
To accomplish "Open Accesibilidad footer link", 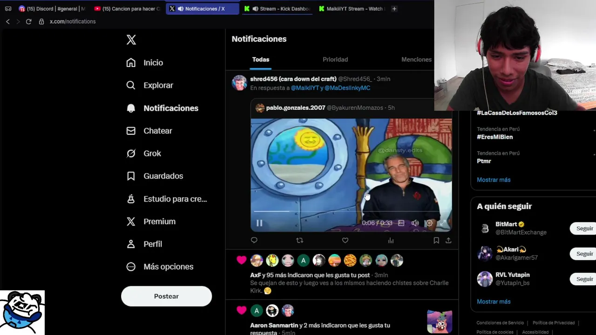I will point(535,332).
